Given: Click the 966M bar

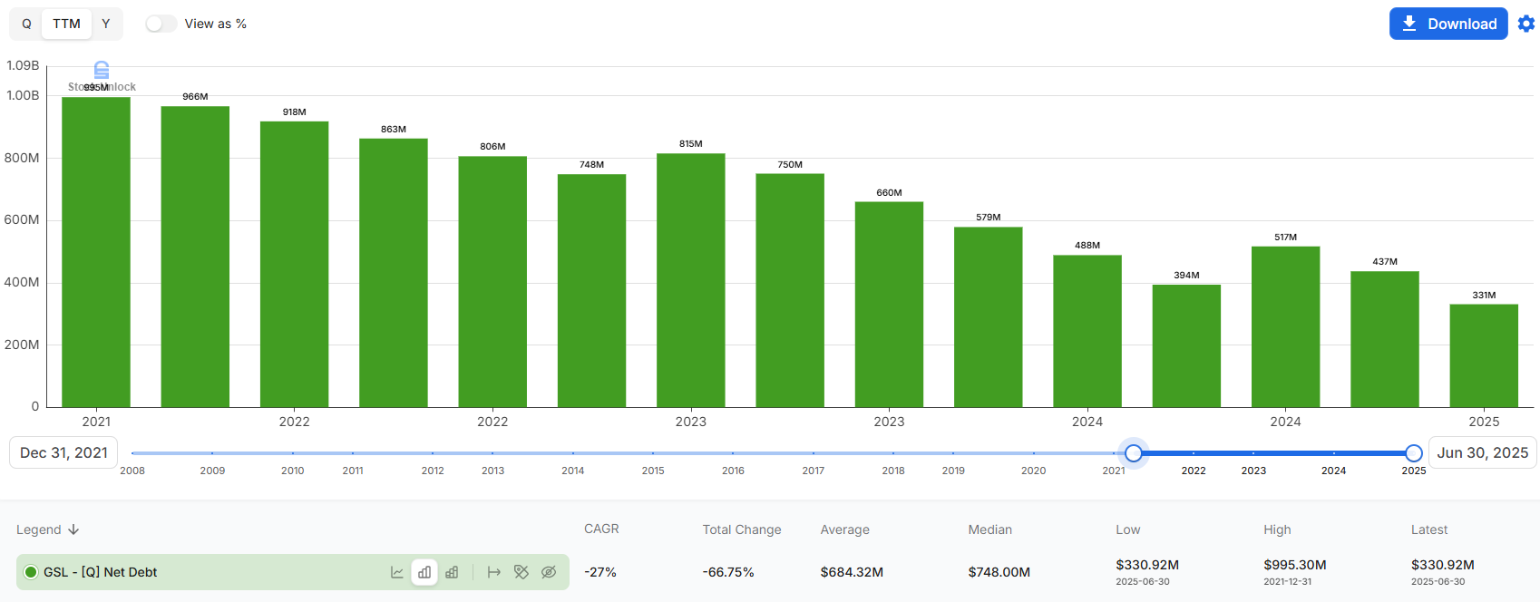Looking at the screenshot, I should tap(195, 257).
